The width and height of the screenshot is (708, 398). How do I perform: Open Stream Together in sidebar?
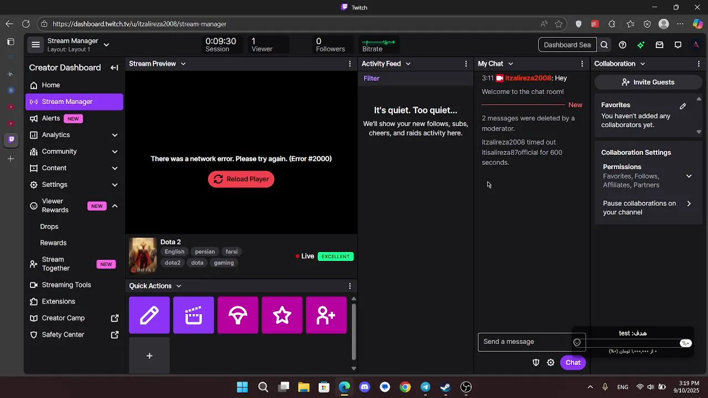[x=74, y=264]
